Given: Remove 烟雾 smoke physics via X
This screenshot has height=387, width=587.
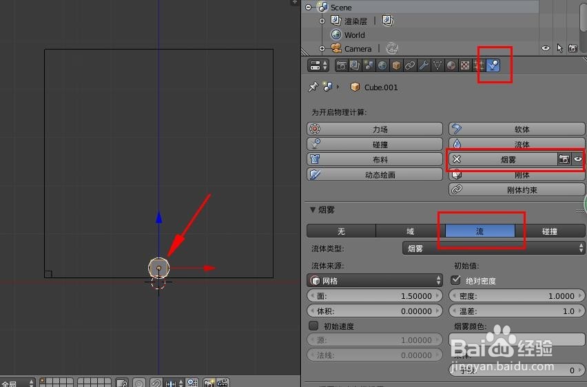Looking at the screenshot, I should pyautogui.click(x=457, y=160).
